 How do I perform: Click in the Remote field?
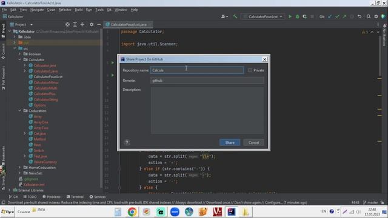click(x=207, y=81)
